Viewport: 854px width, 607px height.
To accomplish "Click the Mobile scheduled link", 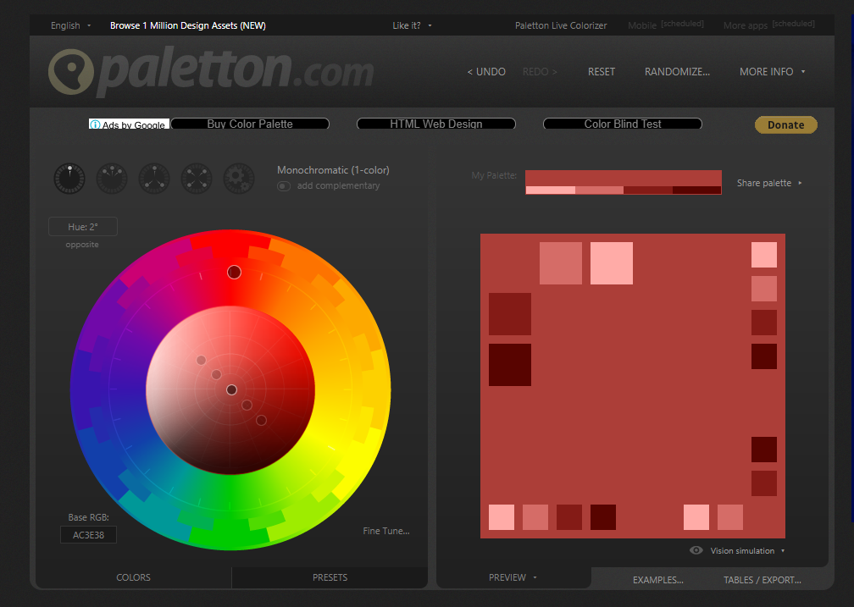I will [666, 25].
